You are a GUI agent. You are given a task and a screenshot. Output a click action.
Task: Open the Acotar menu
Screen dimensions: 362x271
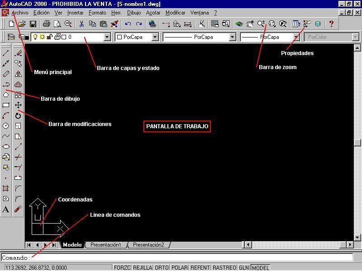pos(153,13)
